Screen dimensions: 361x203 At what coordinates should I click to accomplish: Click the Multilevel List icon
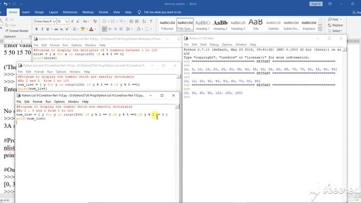coord(122,21)
